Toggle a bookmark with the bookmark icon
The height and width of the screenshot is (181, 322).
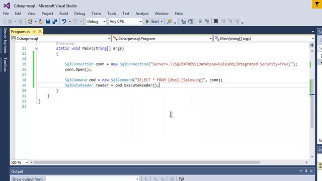click(x=216, y=21)
